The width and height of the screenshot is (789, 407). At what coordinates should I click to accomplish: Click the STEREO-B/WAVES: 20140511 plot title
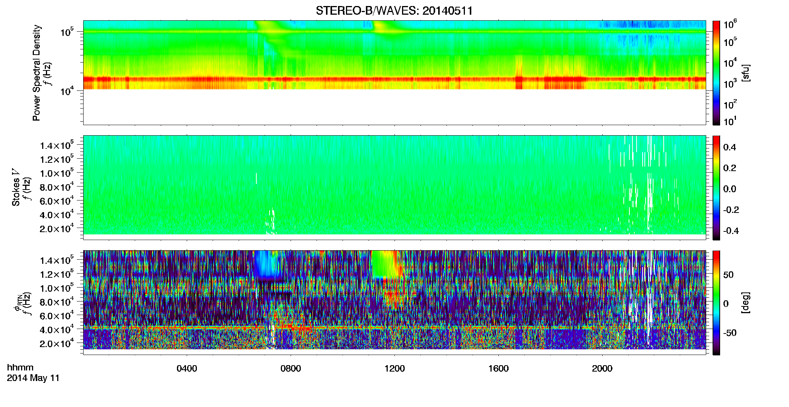(394, 11)
